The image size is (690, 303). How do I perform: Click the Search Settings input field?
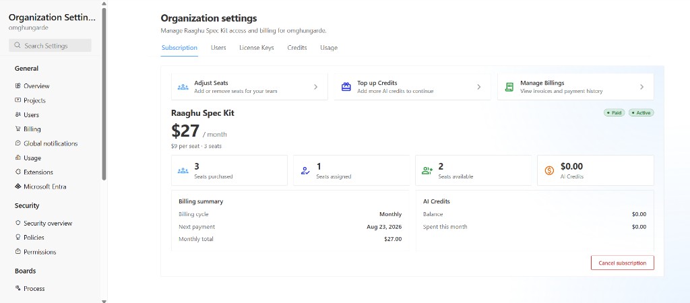click(50, 45)
